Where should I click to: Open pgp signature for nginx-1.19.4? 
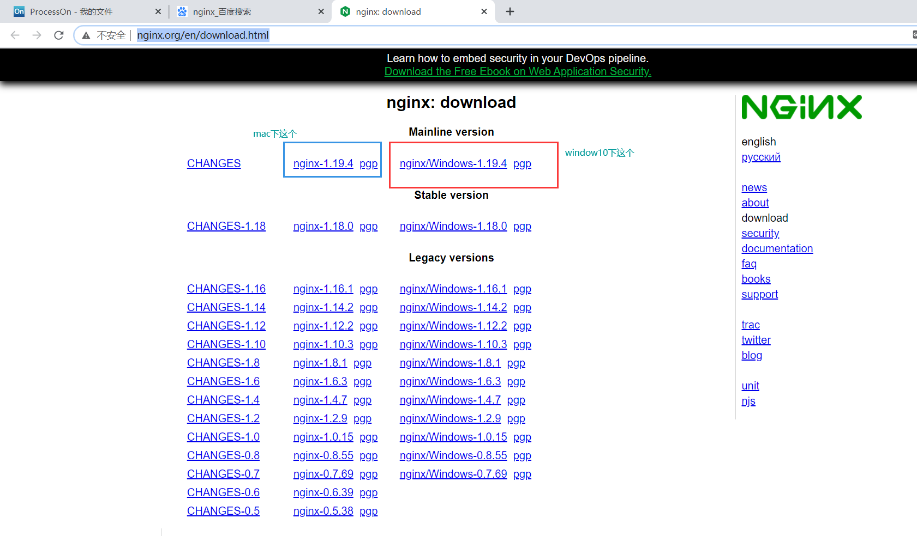click(x=369, y=164)
